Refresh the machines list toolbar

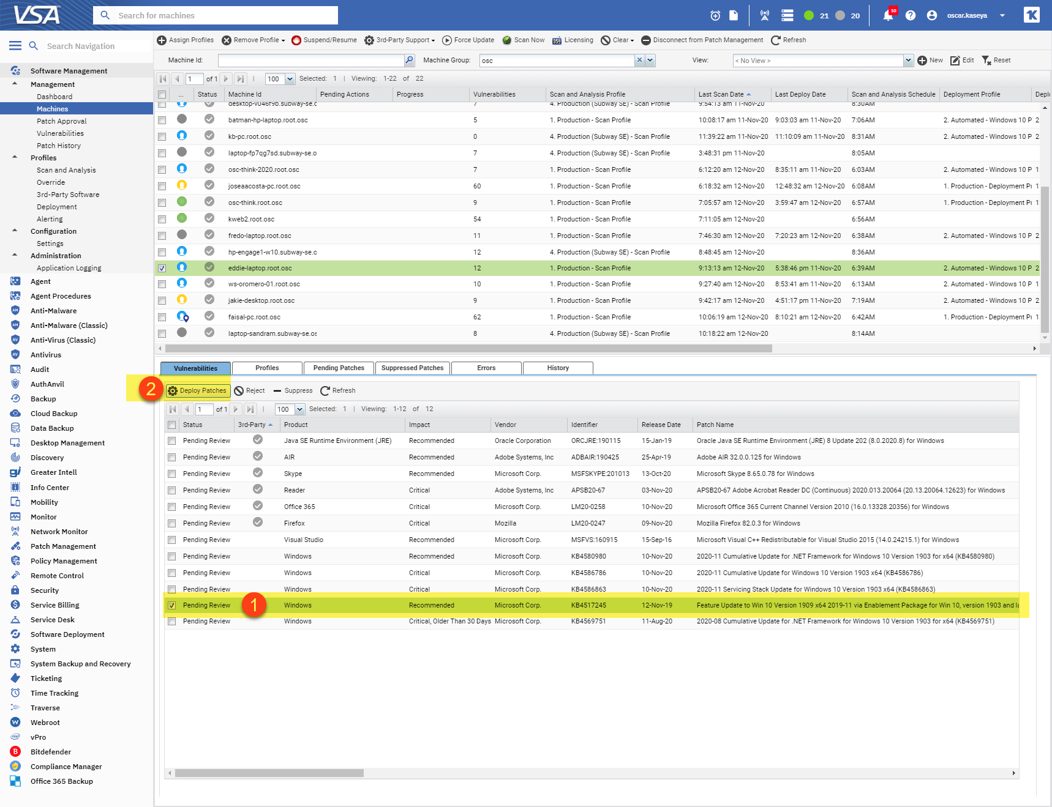789,40
